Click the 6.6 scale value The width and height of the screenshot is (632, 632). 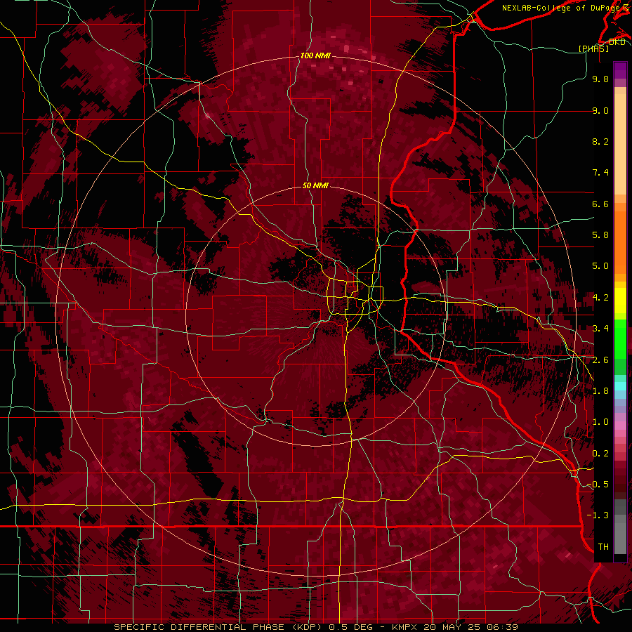tap(600, 204)
